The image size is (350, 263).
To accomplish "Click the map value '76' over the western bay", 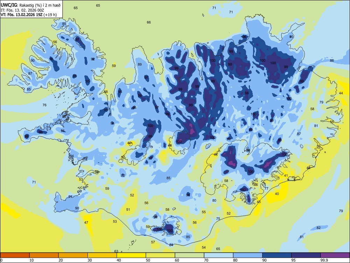I will [x=44, y=105].
